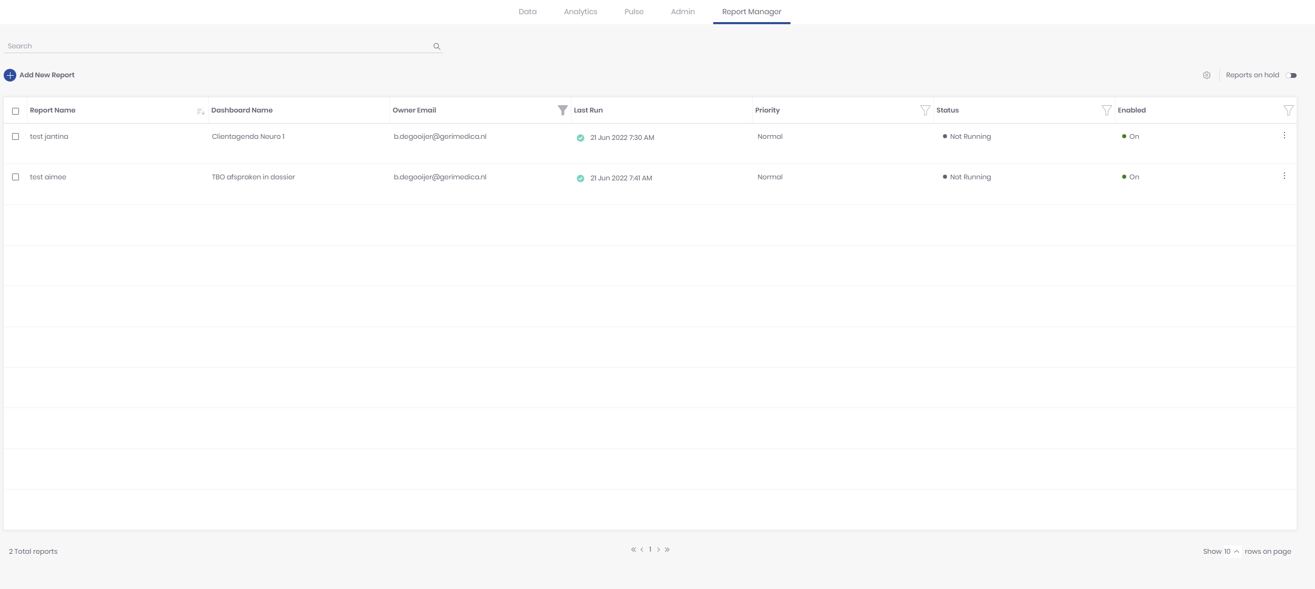This screenshot has width=1315, height=589.
Task: Tick the select-all header checkbox
Action: 16,111
